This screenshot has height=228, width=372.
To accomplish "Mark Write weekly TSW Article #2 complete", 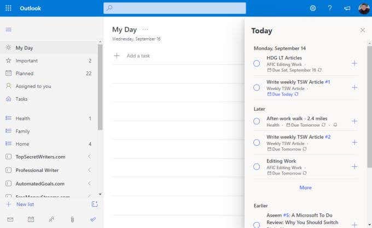I will click(x=257, y=142).
